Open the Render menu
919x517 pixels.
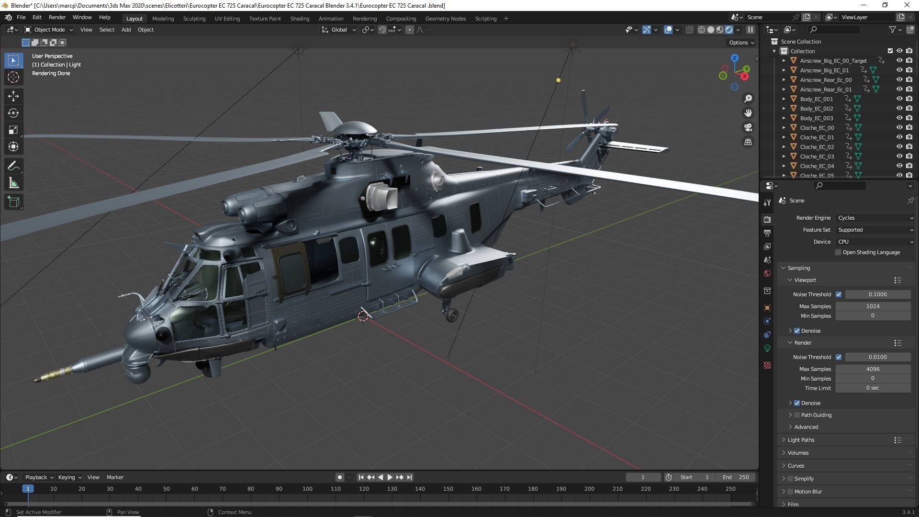[57, 17]
